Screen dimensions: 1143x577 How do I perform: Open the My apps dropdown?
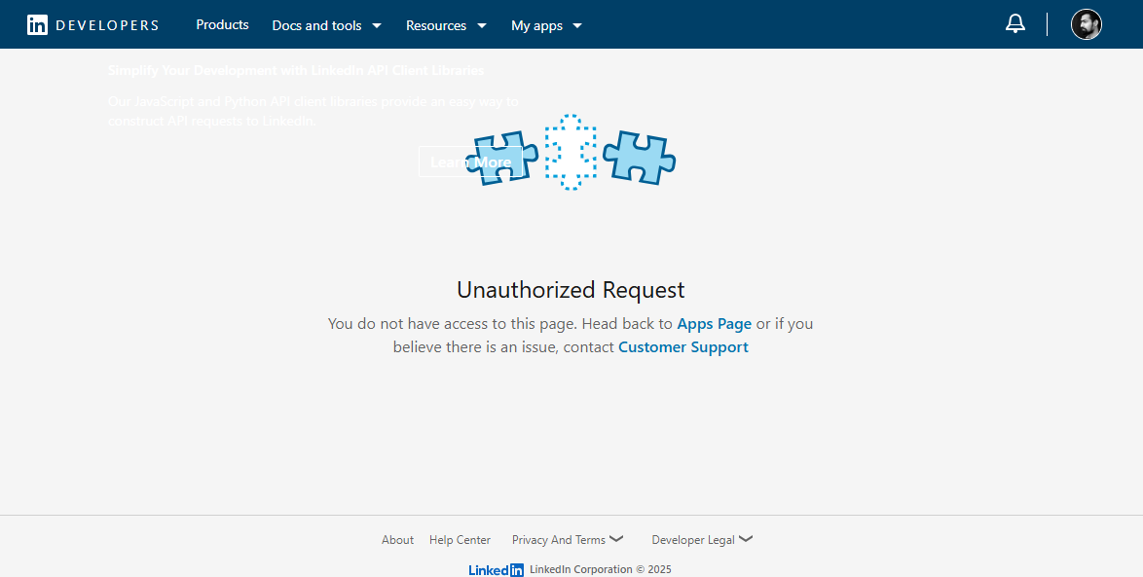546,25
